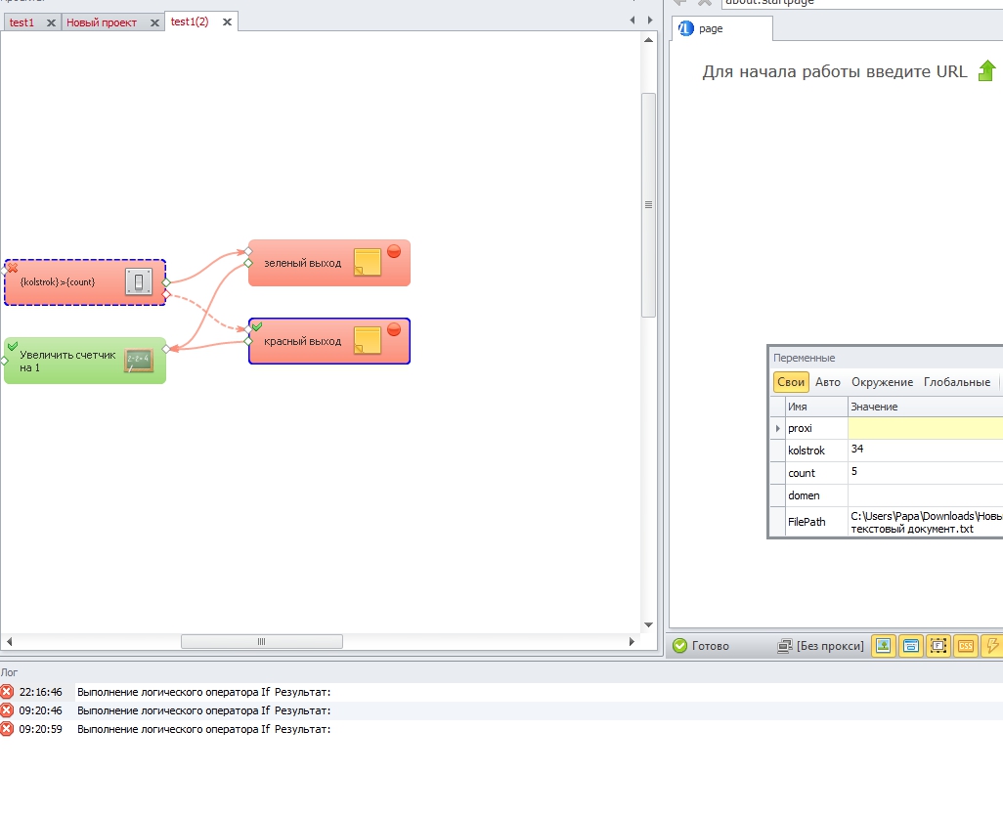Click the [Без прокси] proxy label
The width and height of the screenshot is (1003, 816).
tap(830, 646)
